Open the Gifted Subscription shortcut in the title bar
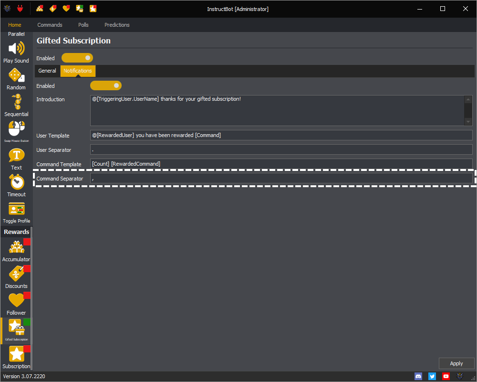The width and height of the screenshot is (477, 382). point(80,9)
